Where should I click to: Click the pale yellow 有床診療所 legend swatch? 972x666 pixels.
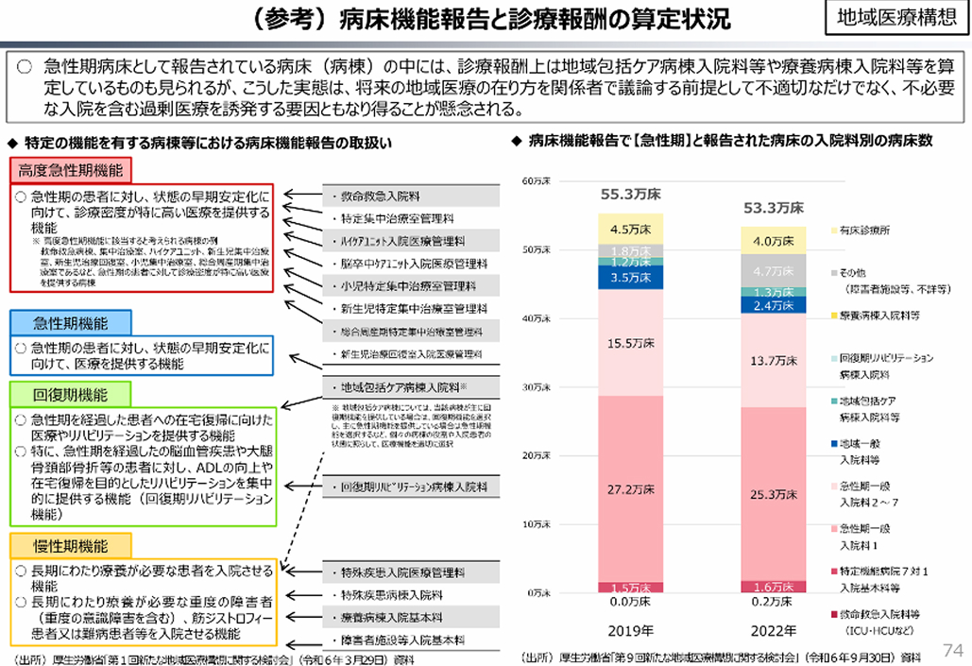tap(834, 231)
